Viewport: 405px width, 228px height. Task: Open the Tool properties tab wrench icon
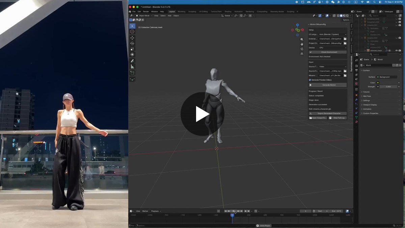click(x=356, y=60)
